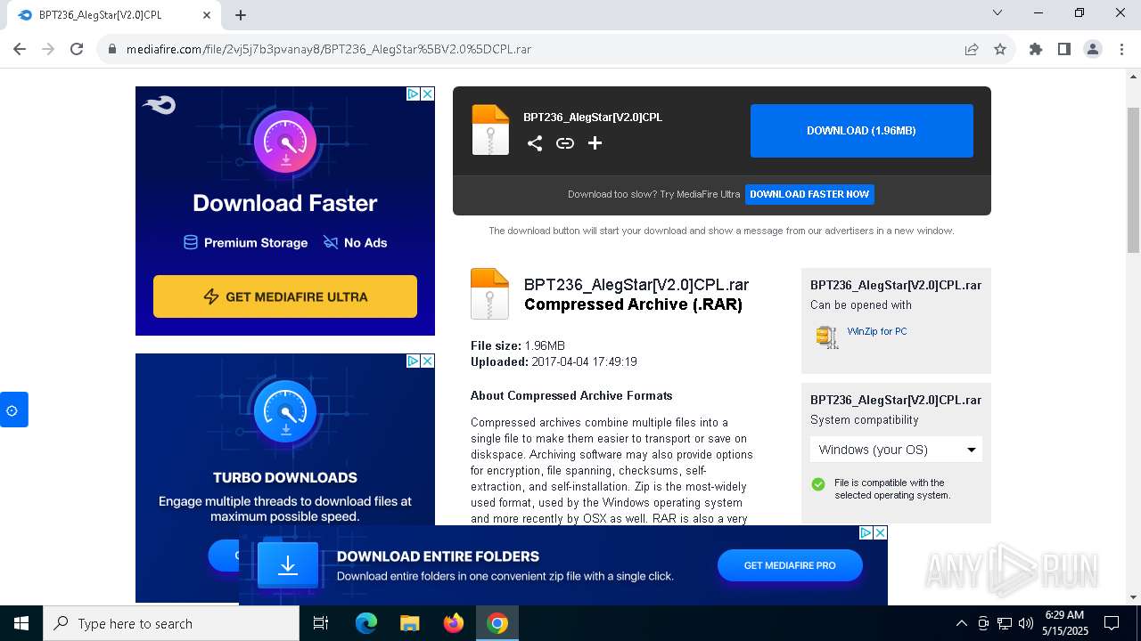Click the AdChoices icon on top ad
Image resolution: width=1141 pixels, height=641 pixels.
tap(414, 93)
